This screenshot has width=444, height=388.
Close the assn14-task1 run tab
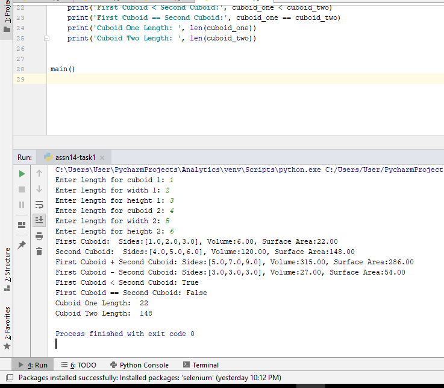coord(102,157)
